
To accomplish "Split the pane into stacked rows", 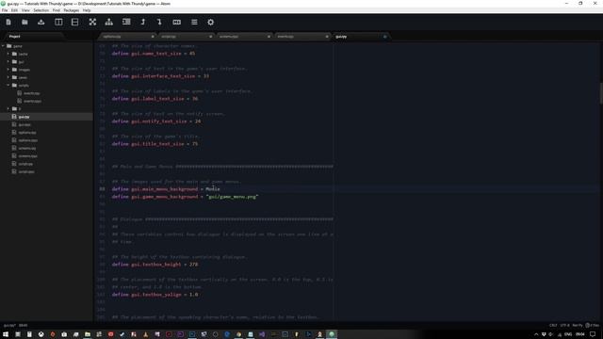I will point(75,23).
